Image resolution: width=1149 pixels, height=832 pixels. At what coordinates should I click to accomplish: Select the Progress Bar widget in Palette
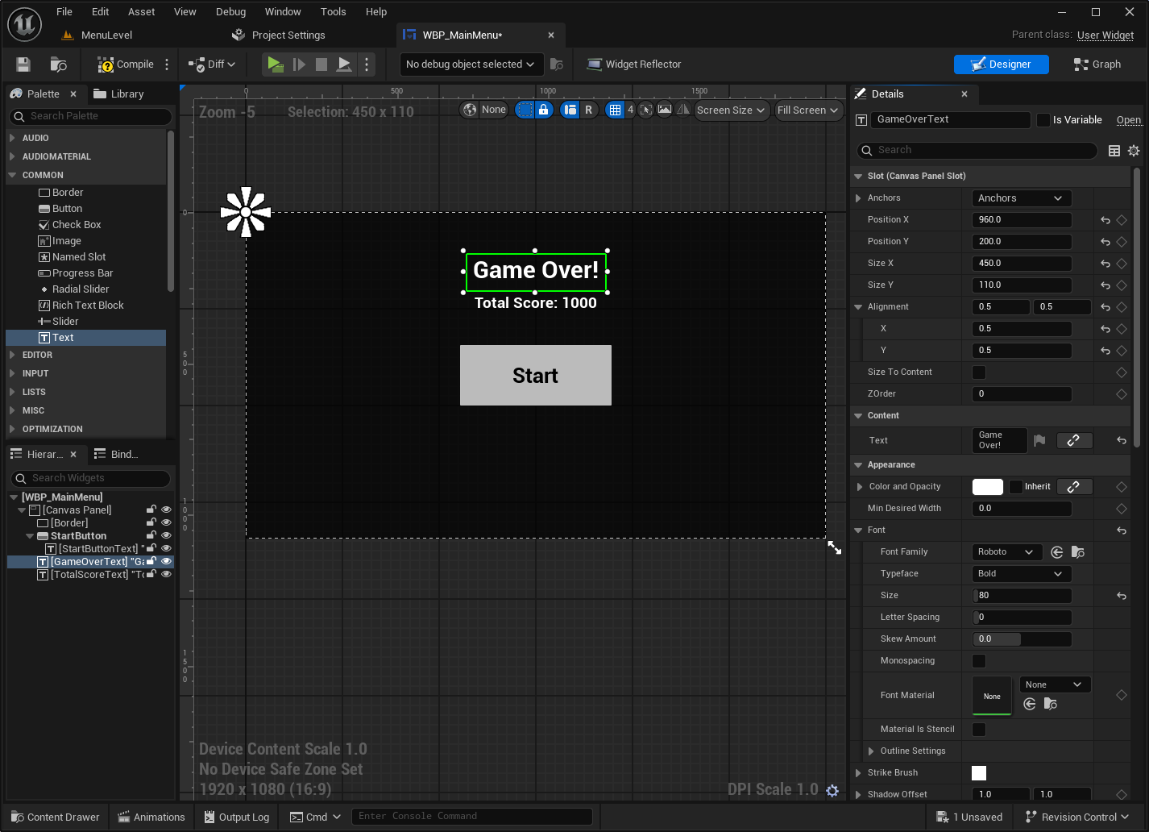(82, 273)
